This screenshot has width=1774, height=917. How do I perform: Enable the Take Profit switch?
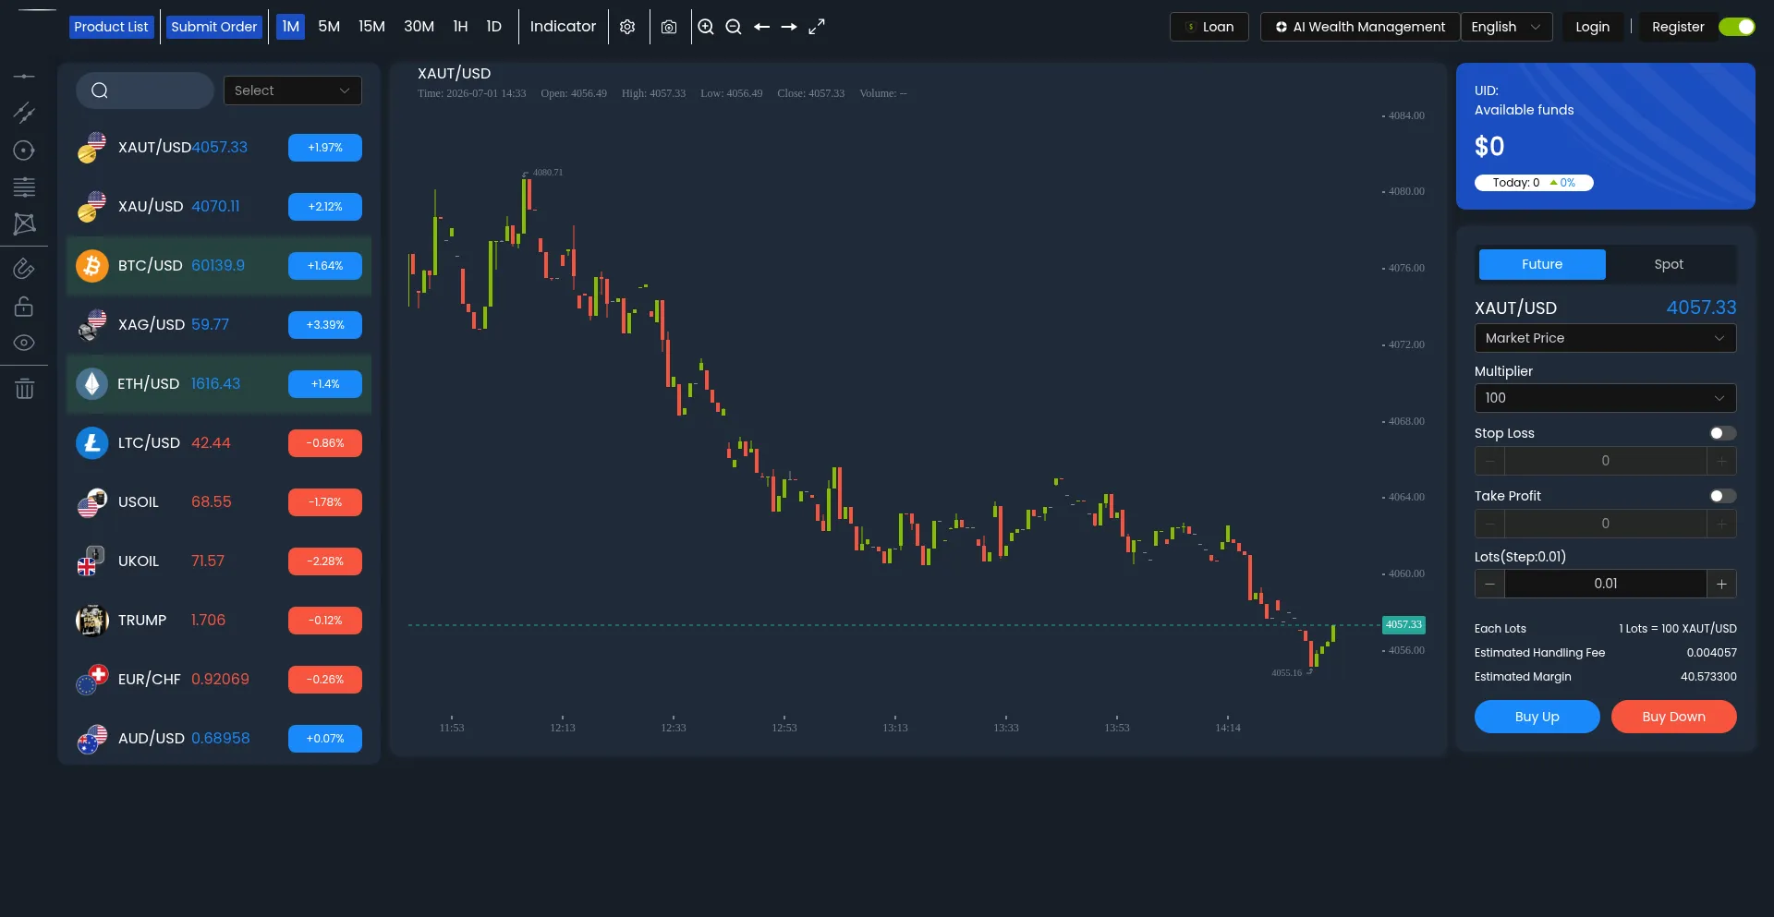click(1722, 496)
